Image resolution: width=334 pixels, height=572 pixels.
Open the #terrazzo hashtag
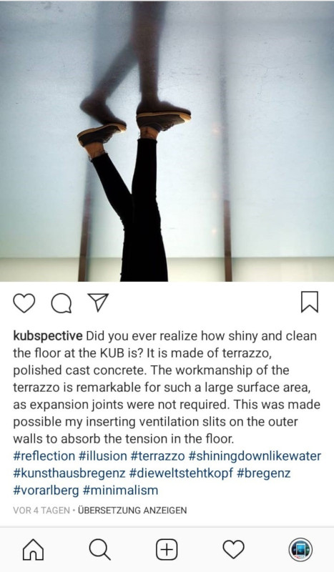click(157, 456)
